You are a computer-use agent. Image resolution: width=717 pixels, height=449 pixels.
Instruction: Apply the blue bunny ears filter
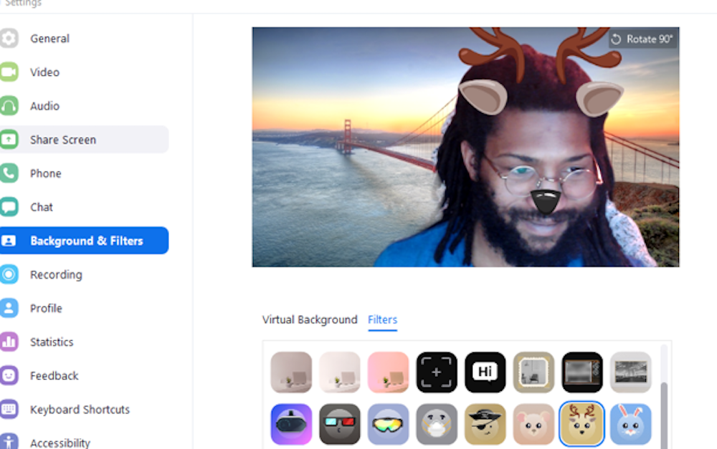(630, 425)
